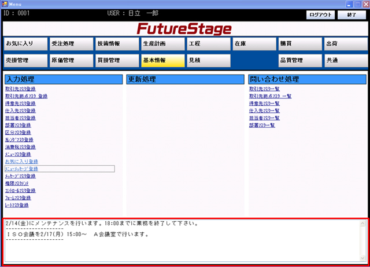The height and width of the screenshot is (267, 370).
Task: Open カレンダマスタ登録 link
Action: (x=19, y=140)
